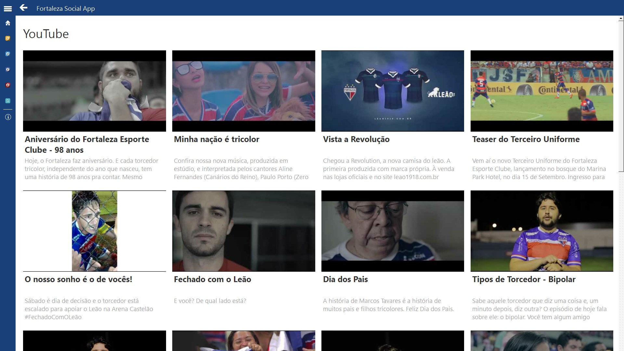Open the About info icon
624x351 pixels.
pyautogui.click(x=8, y=117)
